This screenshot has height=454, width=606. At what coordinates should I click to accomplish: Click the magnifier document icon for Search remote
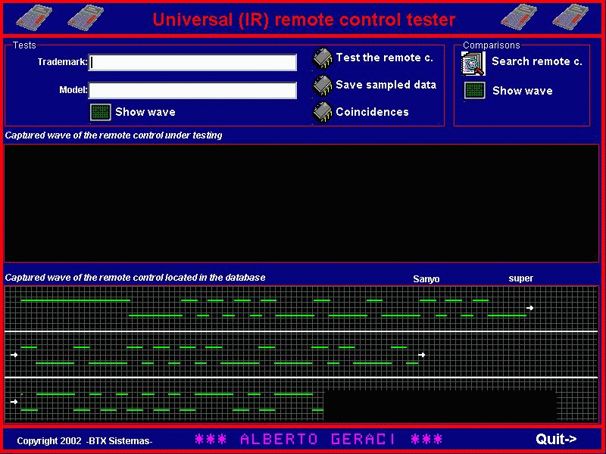pos(473,64)
